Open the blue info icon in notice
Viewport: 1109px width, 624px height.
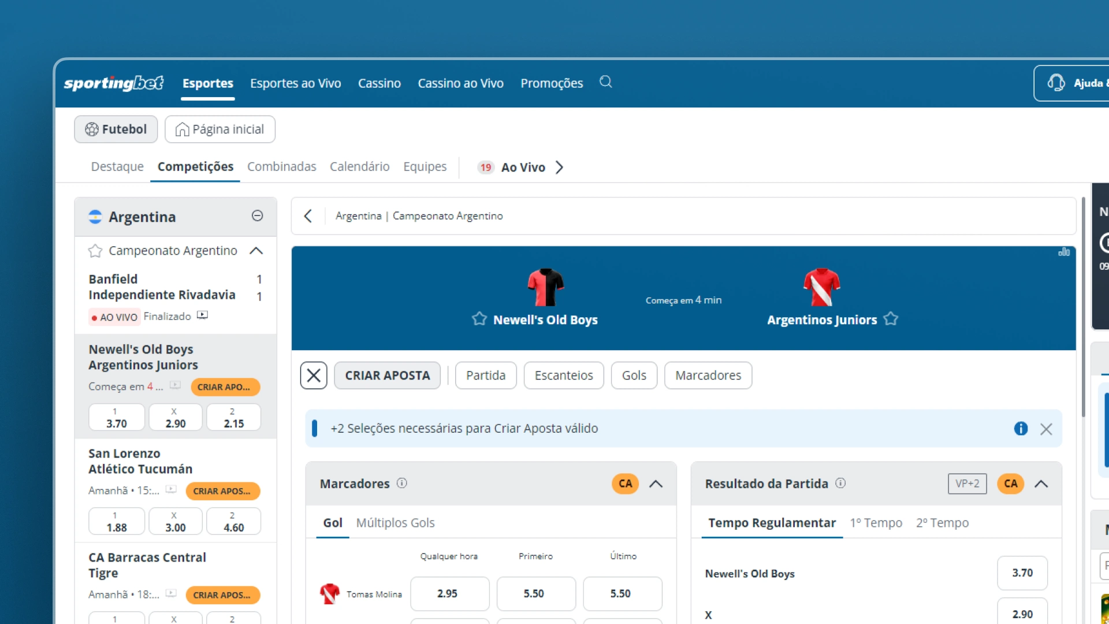[1021, 429]
